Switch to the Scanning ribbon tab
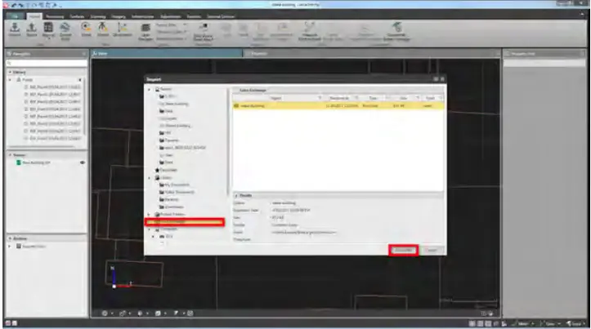Screen dimensions: 591x329 [x=98, y=16]
